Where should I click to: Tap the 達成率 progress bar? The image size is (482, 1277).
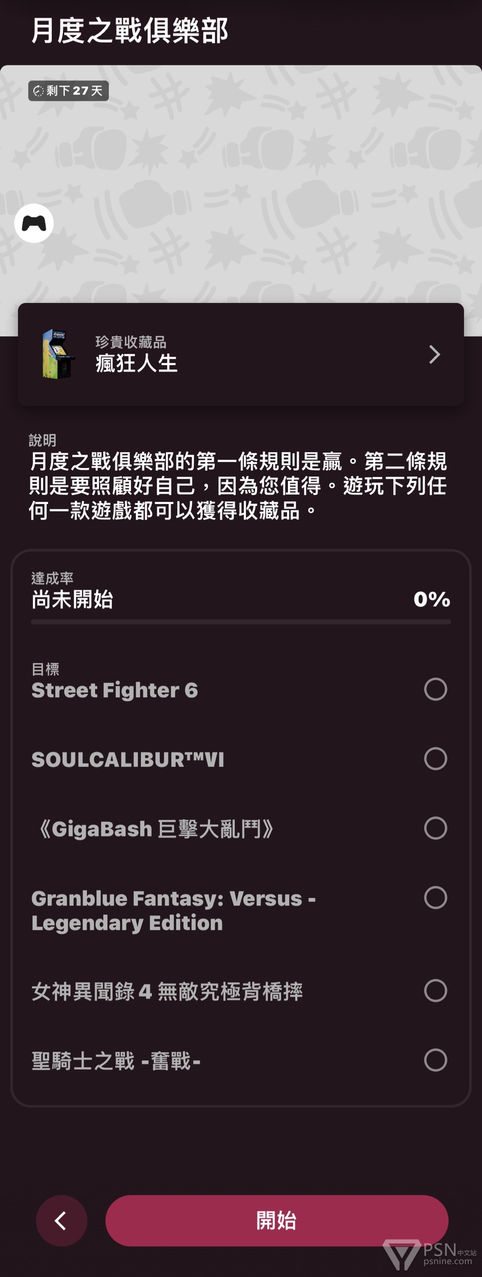click(x=241, y=622)
